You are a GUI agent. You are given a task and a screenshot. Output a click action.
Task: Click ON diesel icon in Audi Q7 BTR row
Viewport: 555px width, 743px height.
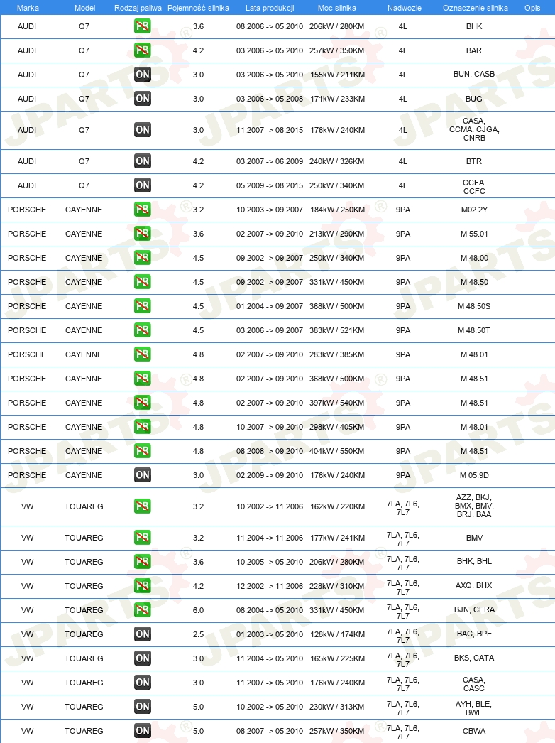tap(142, 161)
